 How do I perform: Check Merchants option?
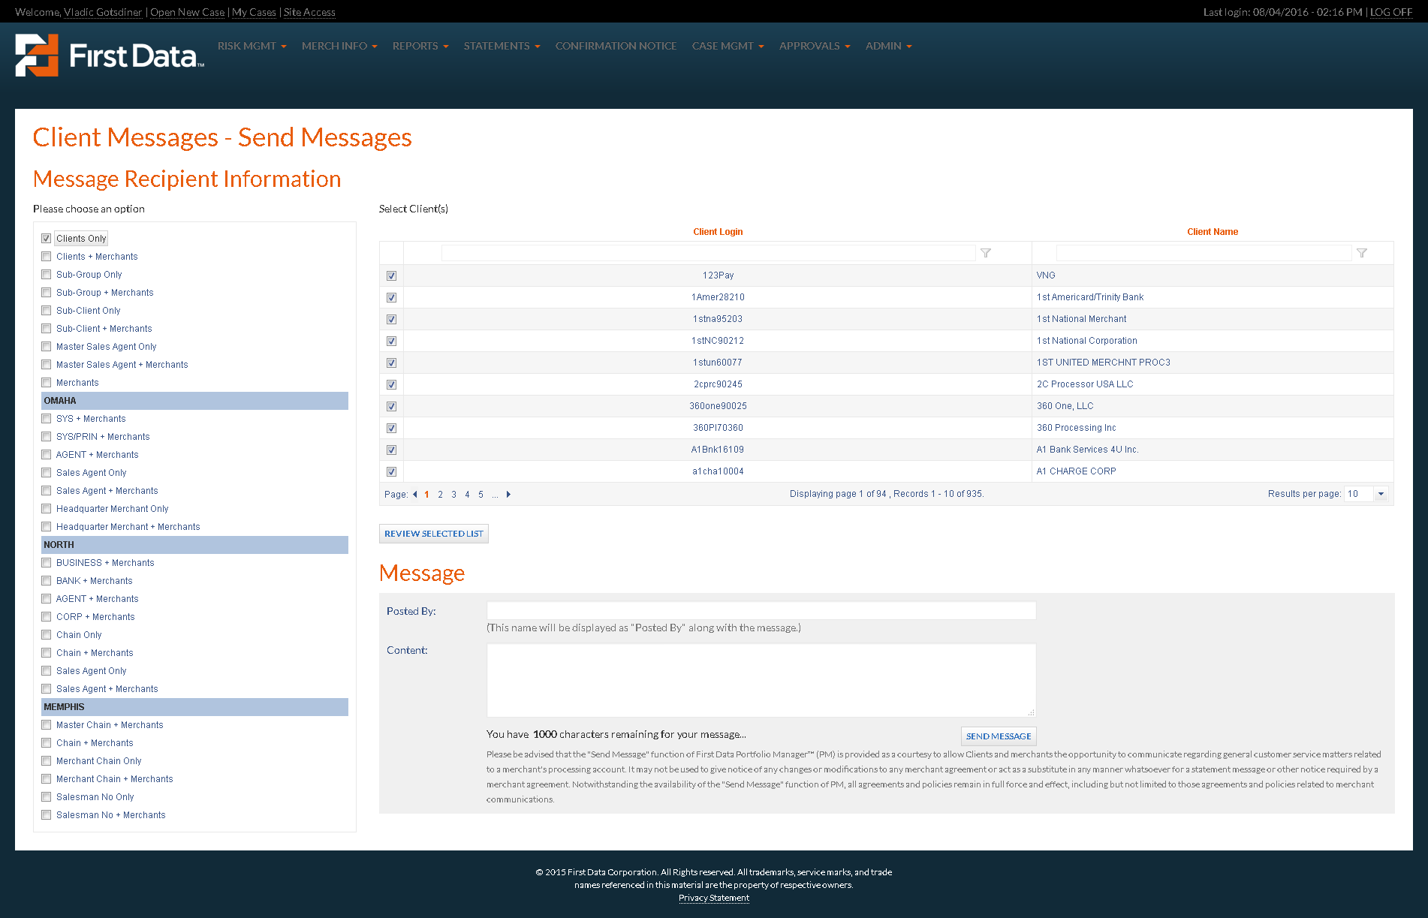(x=47, y=382)
